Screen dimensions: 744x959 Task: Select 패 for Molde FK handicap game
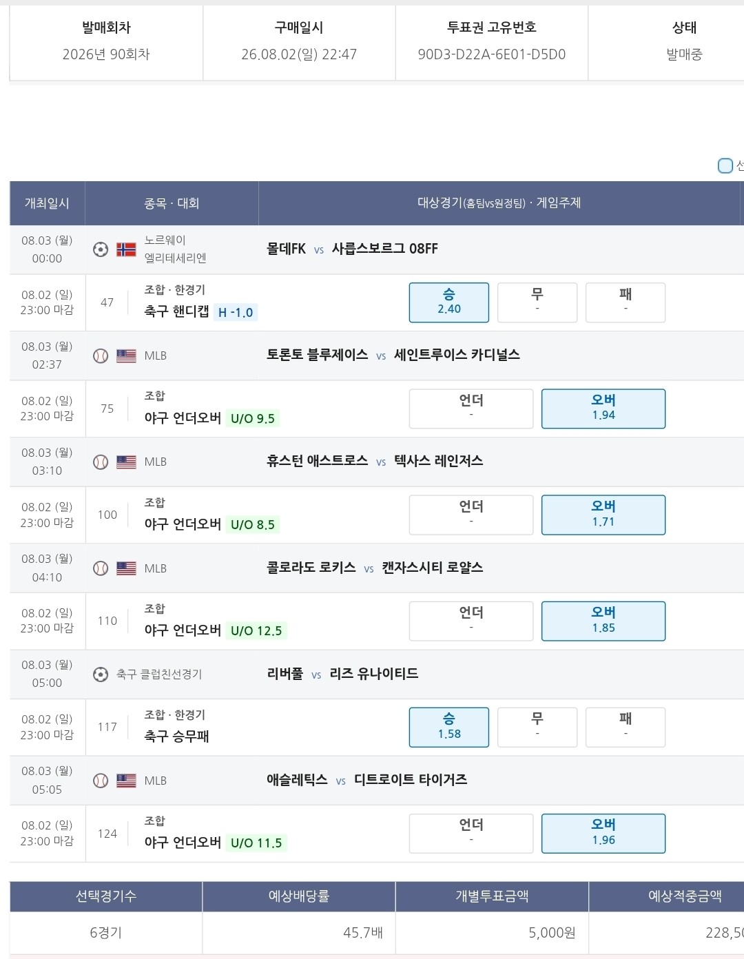click(x=626, y=302)
